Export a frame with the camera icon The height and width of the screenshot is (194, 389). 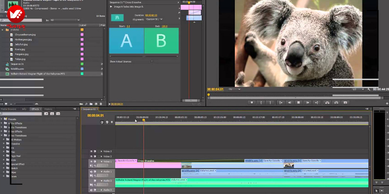click(x=345, y=102)
